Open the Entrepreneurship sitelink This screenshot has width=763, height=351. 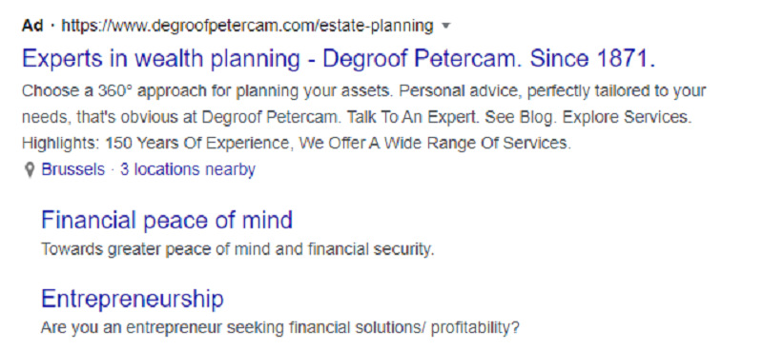pyautogui.click(x=133, y=299)
